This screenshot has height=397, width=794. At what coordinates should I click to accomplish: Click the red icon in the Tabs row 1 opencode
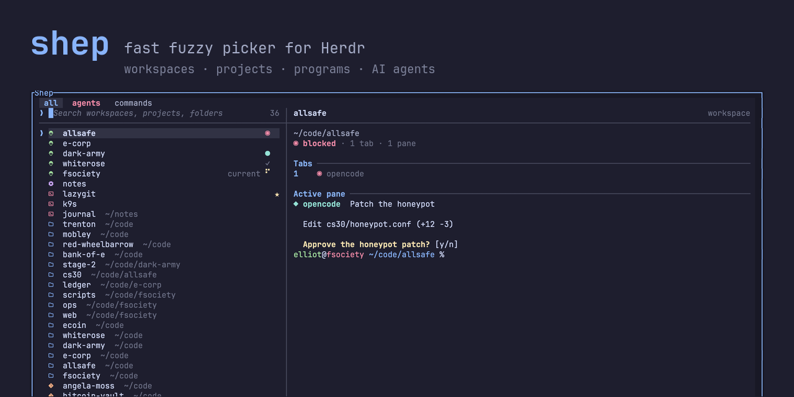(319, 174)
